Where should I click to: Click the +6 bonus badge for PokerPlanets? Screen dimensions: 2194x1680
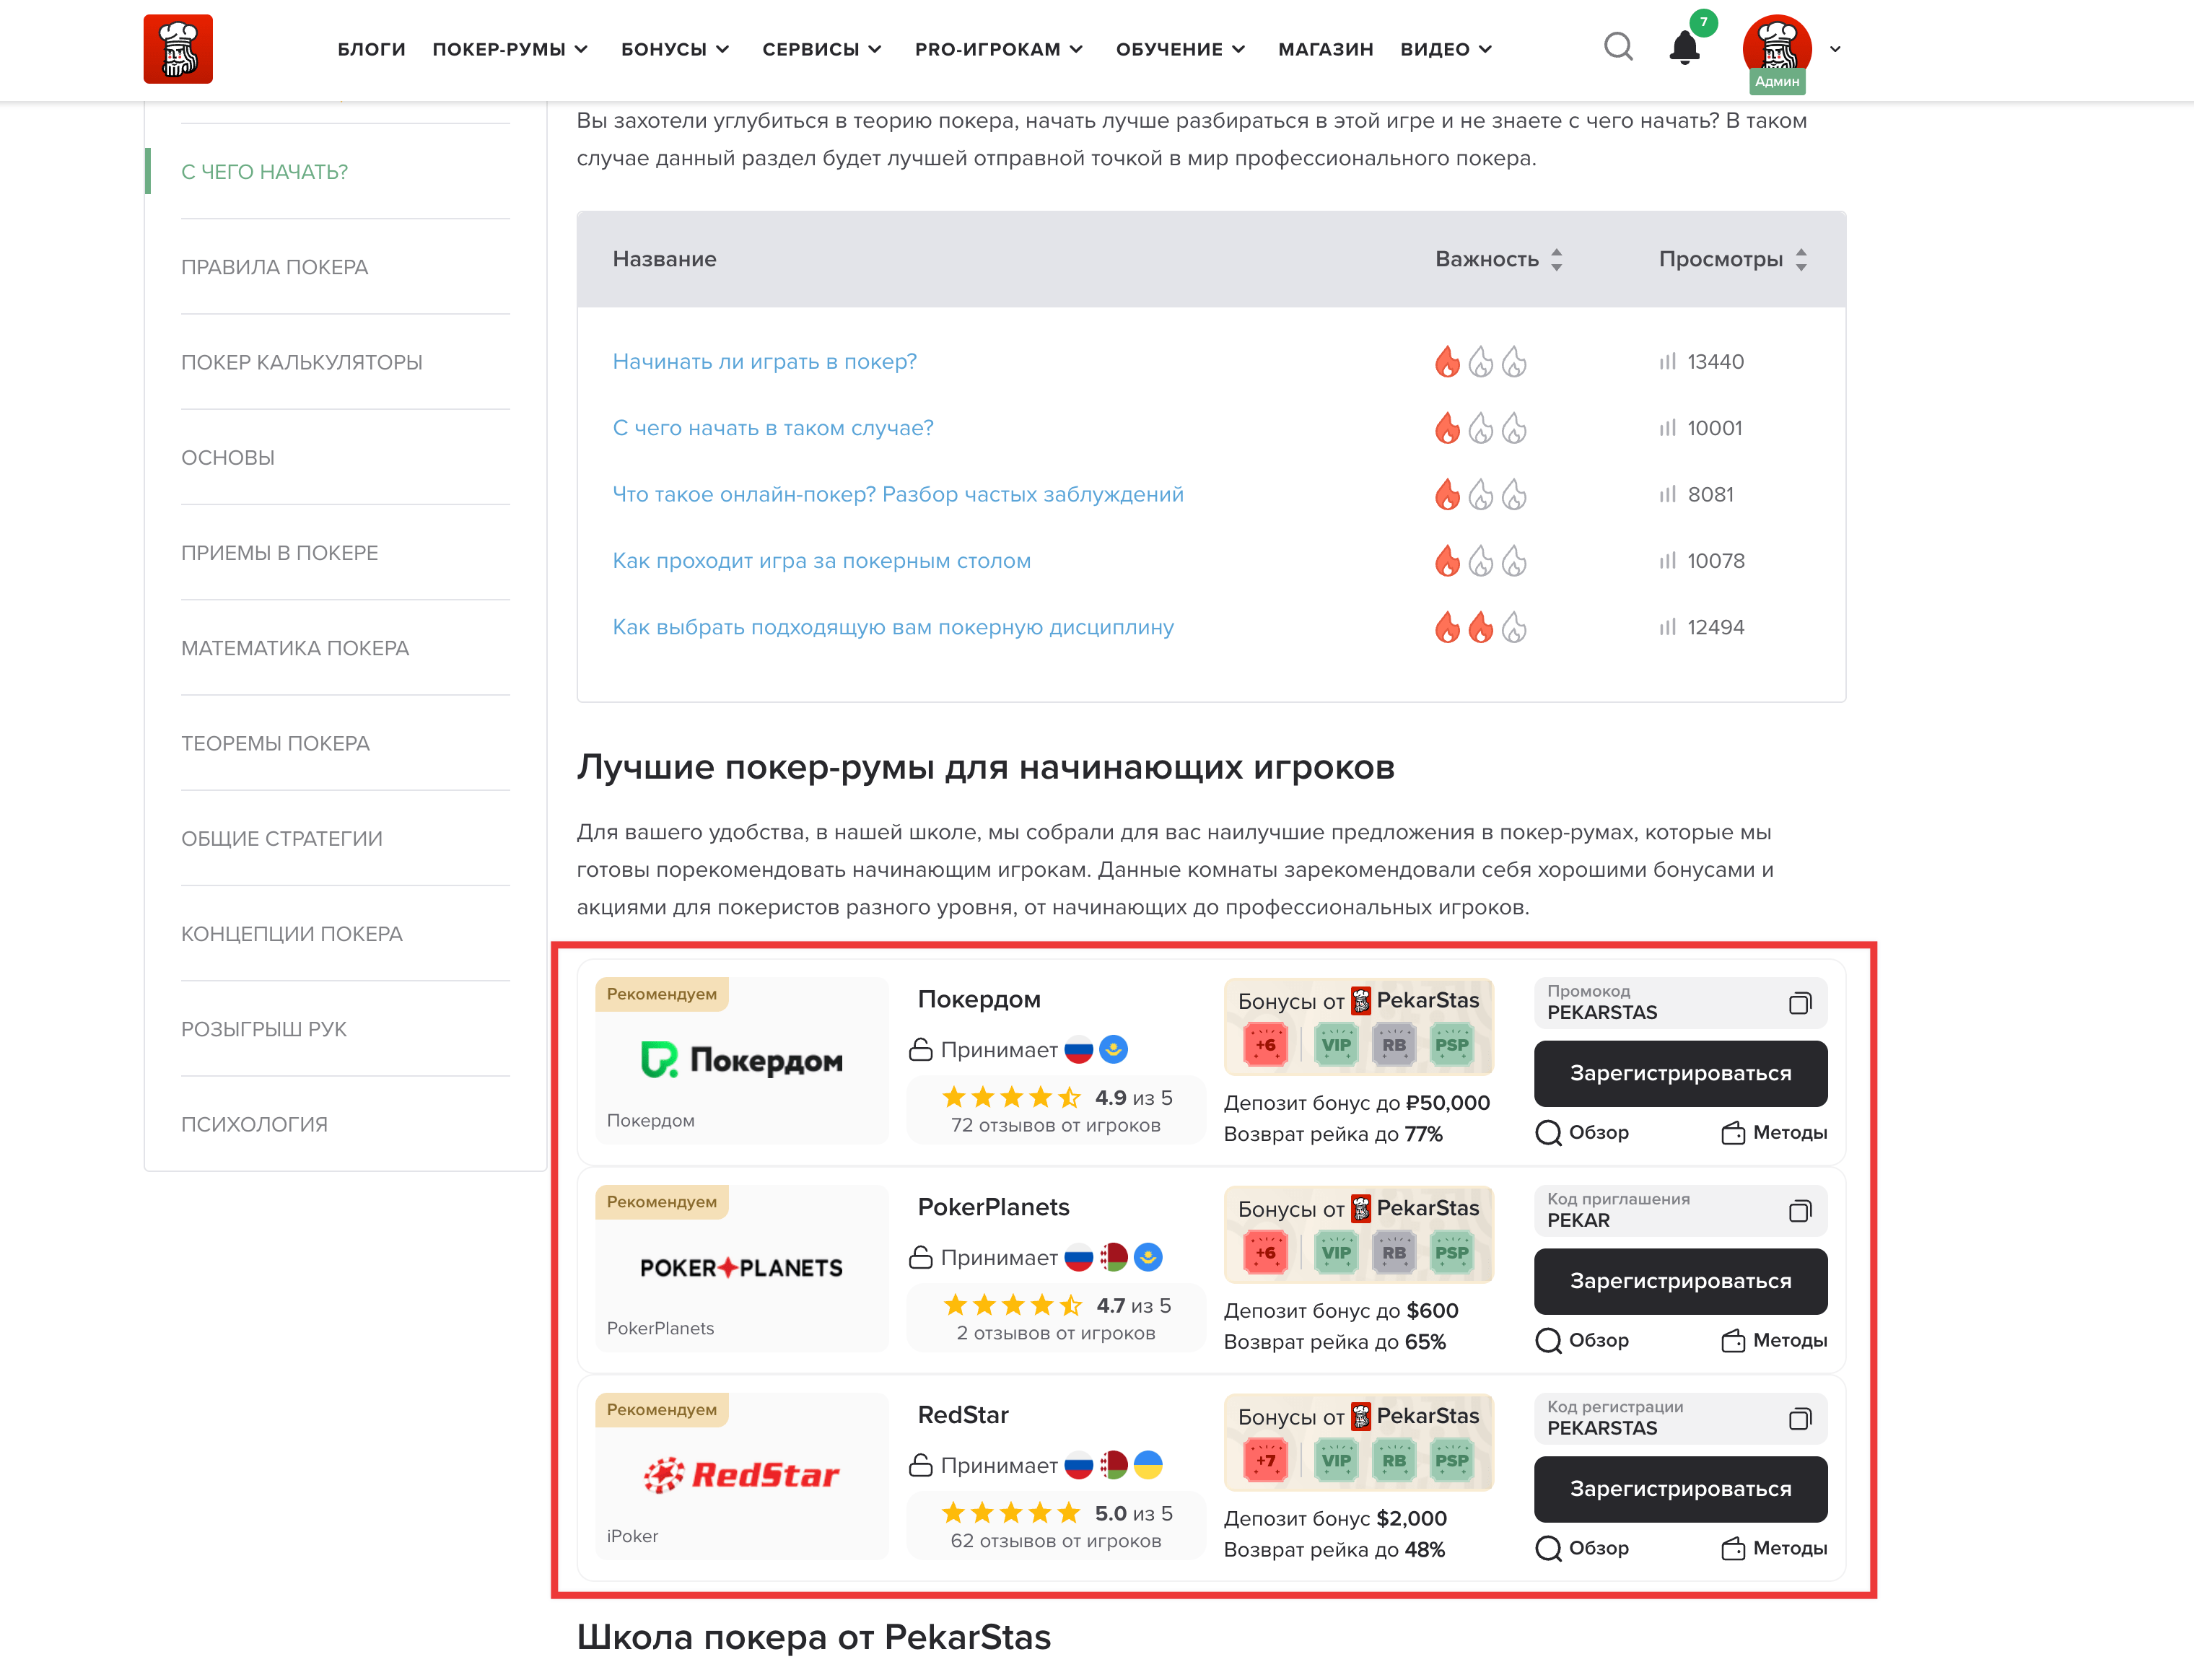point(1264,1253)
